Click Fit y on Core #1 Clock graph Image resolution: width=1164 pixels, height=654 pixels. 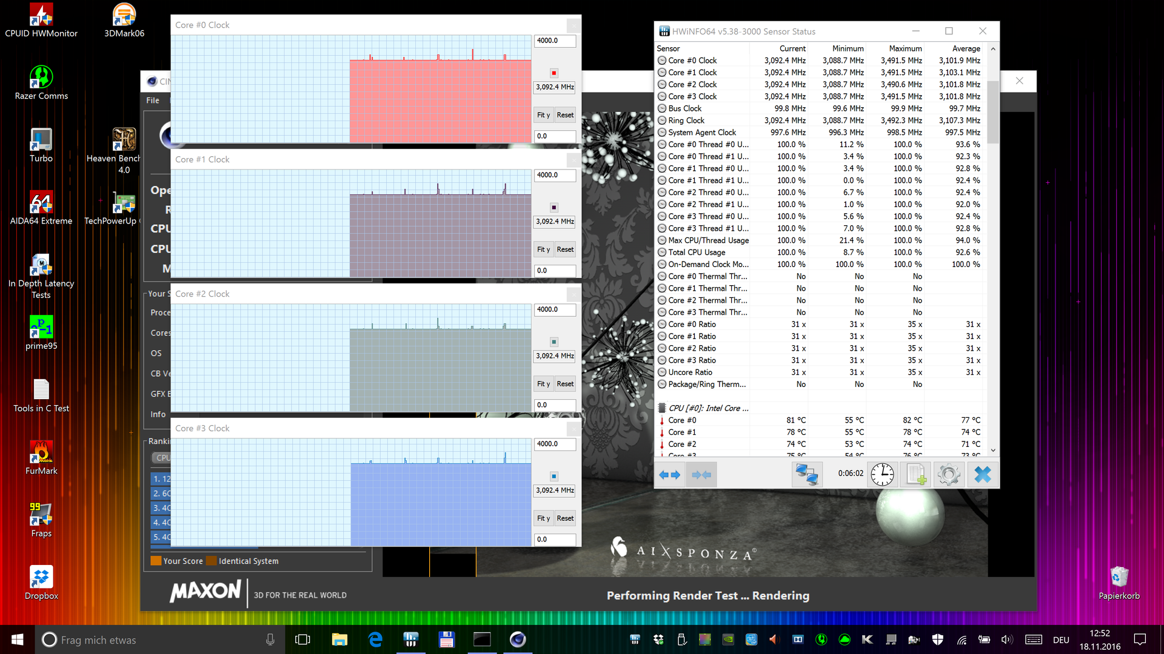click(543, 249)
